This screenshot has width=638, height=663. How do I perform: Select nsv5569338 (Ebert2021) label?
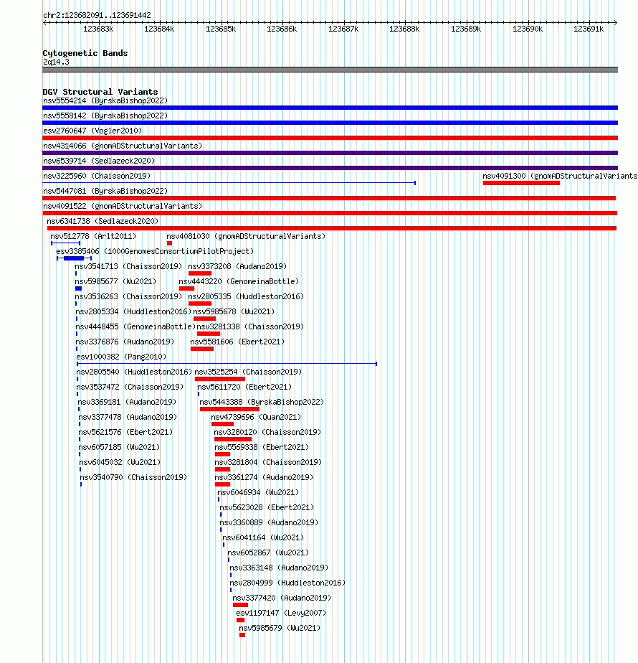[x=262, y=447]
